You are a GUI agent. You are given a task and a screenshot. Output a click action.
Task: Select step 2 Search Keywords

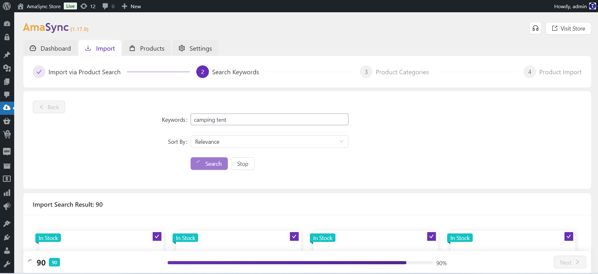click(228, 72)
